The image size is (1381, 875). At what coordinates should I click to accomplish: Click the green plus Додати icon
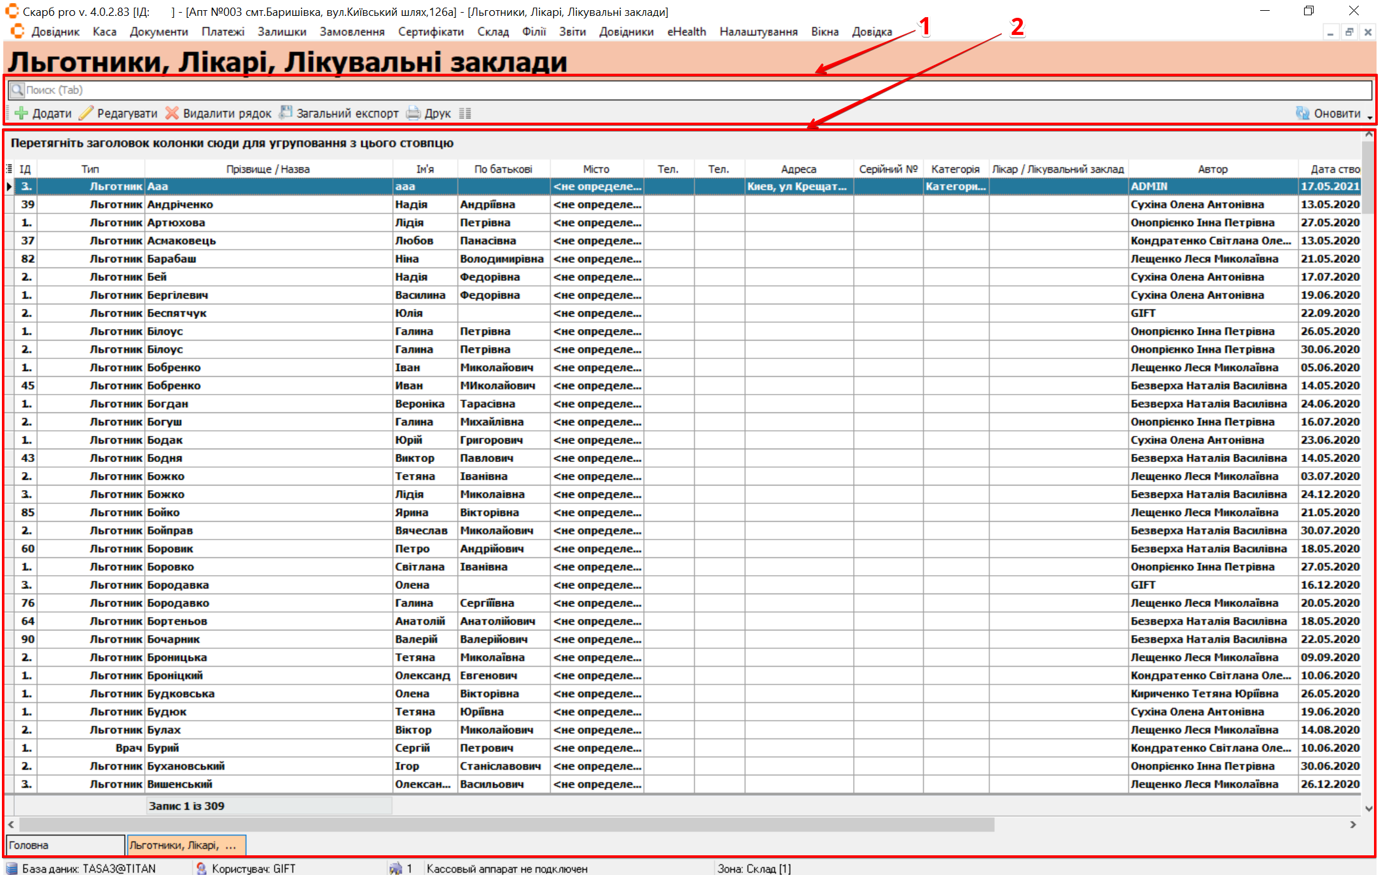21,113
